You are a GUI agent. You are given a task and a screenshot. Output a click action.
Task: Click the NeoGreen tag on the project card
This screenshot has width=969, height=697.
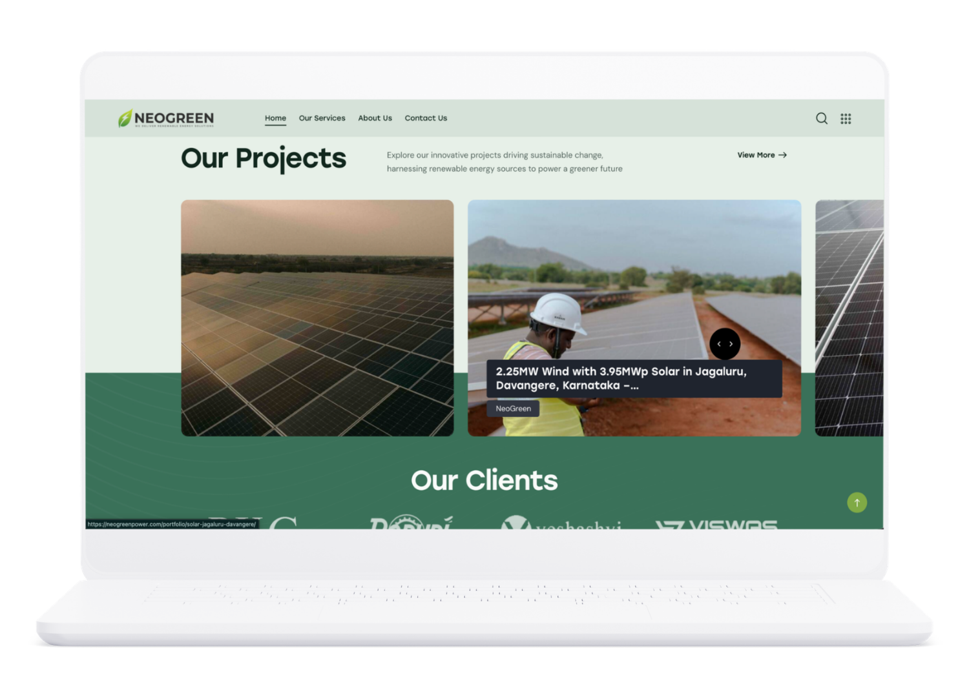(513, 409)
